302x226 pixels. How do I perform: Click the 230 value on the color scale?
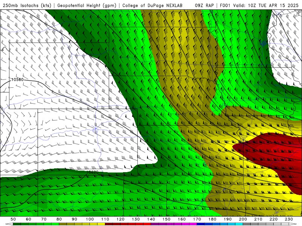point(289,219)
